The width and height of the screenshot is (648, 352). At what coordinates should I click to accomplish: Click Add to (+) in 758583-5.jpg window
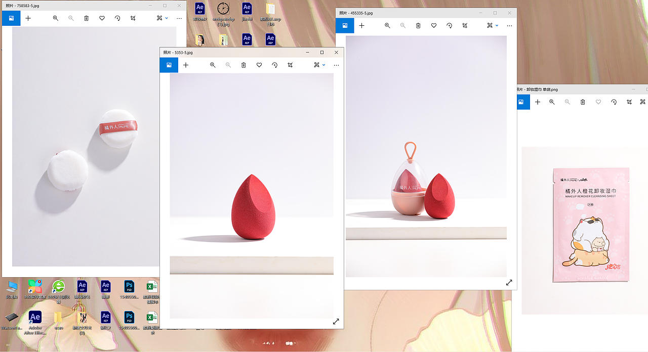[x=28, y=18]
